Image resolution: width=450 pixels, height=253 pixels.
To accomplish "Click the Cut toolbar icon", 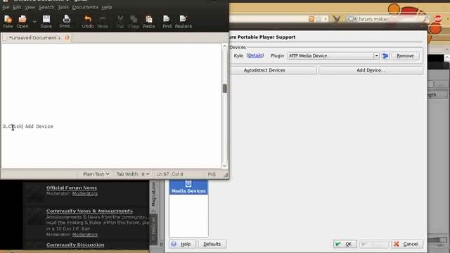I will pos(120,22).
